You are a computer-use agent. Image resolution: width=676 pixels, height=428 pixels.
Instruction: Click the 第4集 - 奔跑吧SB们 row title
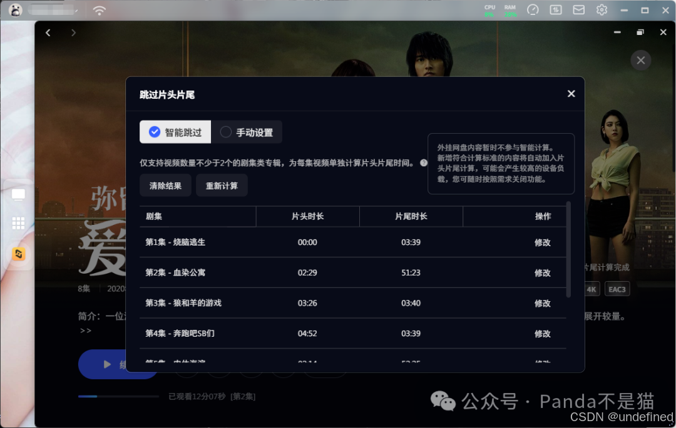coord(180,334)
